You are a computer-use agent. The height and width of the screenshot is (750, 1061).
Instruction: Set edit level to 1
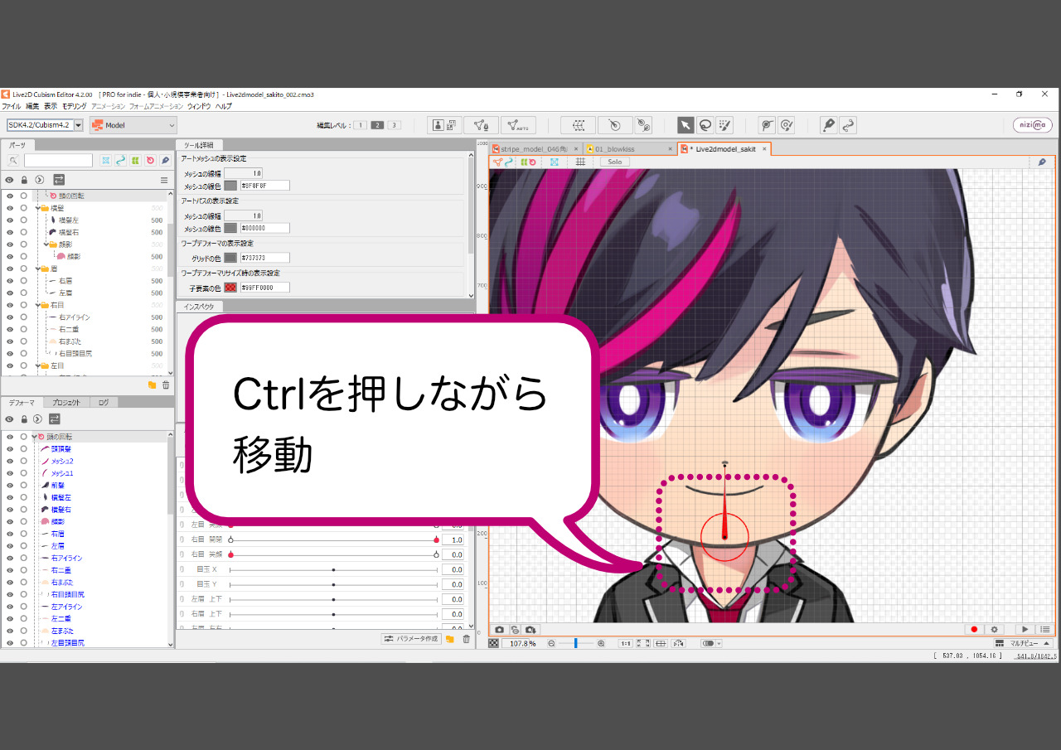tap(361, 125)
